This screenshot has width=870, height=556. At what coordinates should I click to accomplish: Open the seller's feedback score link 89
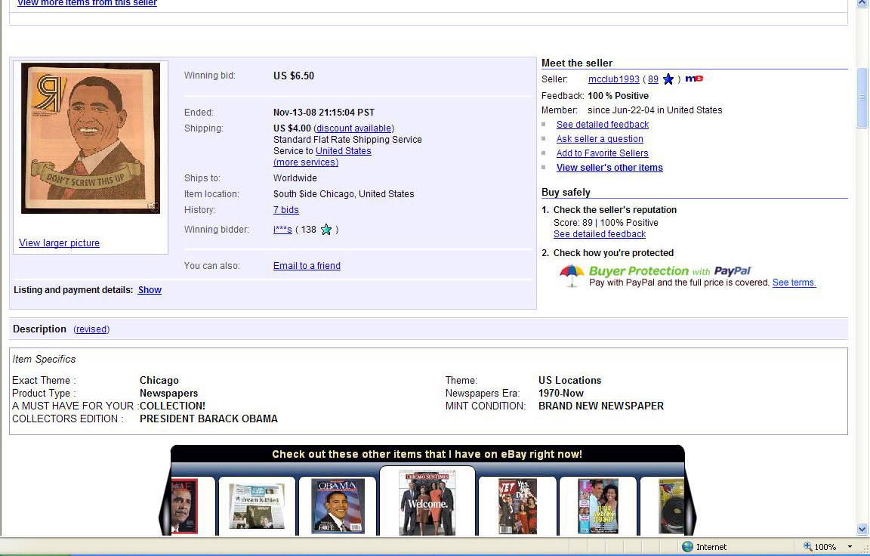click(653, 79)
